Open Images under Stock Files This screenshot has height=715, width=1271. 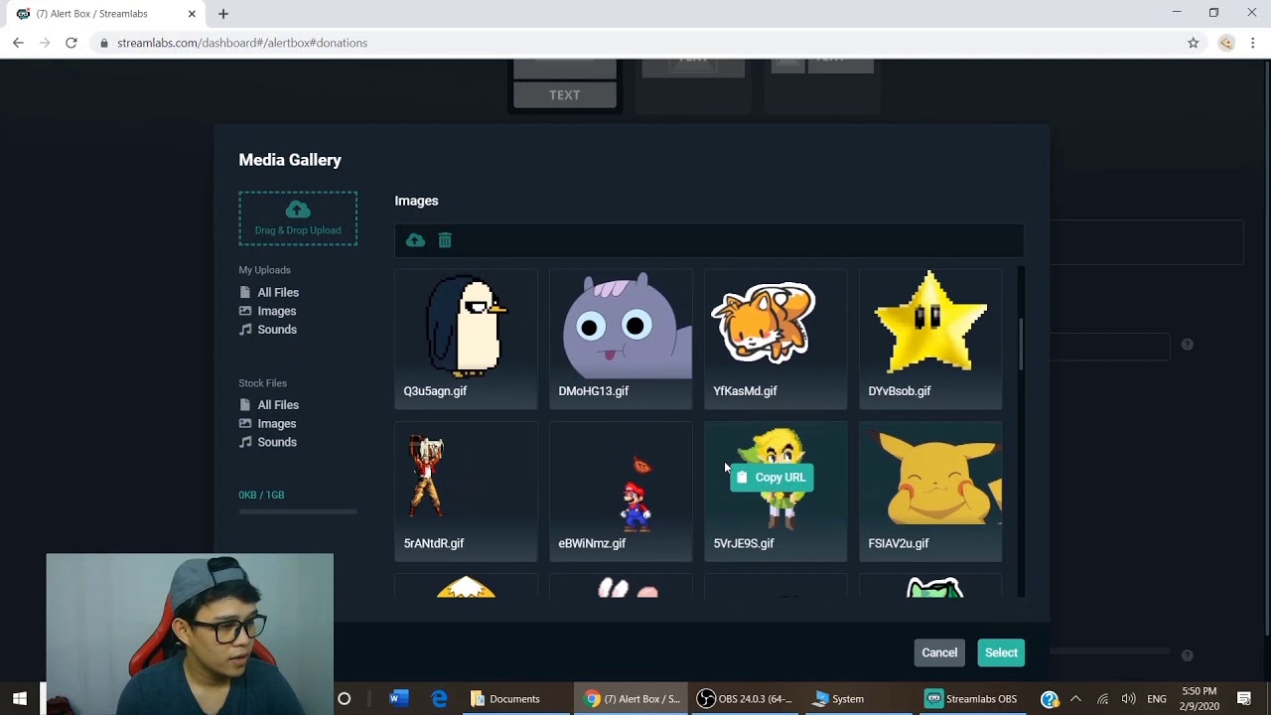pos(267,424)
